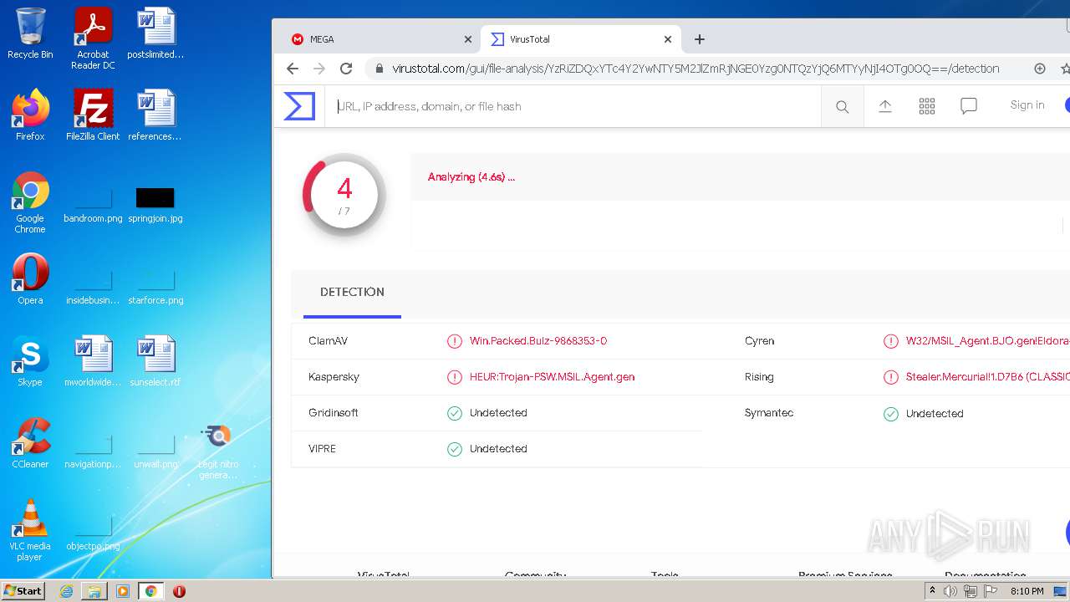Click the VirusTotal logo icon
1070x602 pixels.
pyautogui.click(x=299, y=106)
